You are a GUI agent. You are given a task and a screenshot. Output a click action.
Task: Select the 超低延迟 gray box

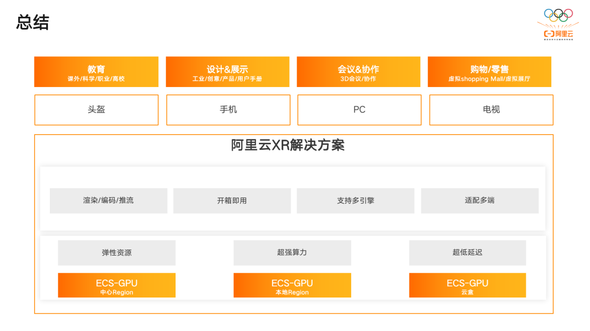click(x=468, y=253)
